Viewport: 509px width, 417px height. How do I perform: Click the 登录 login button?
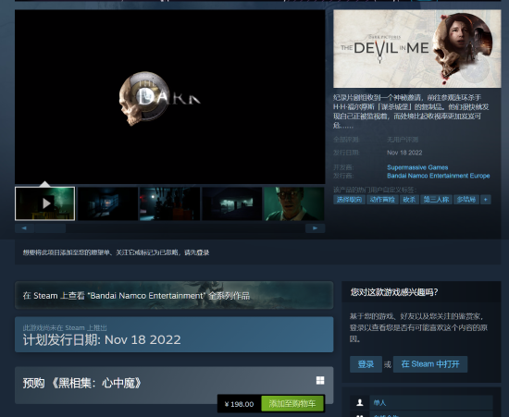tap(366, 364)
